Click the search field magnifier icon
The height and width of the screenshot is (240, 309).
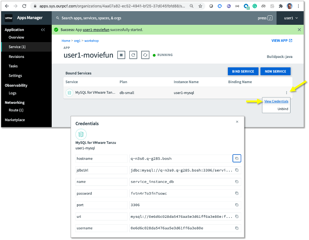pyautogui.click(x=58, y=18)
